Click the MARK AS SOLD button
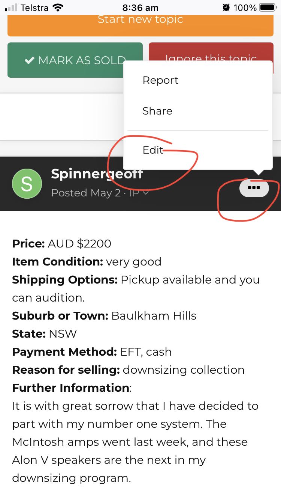Screen dimensions: 281x501 coord(75,60)
